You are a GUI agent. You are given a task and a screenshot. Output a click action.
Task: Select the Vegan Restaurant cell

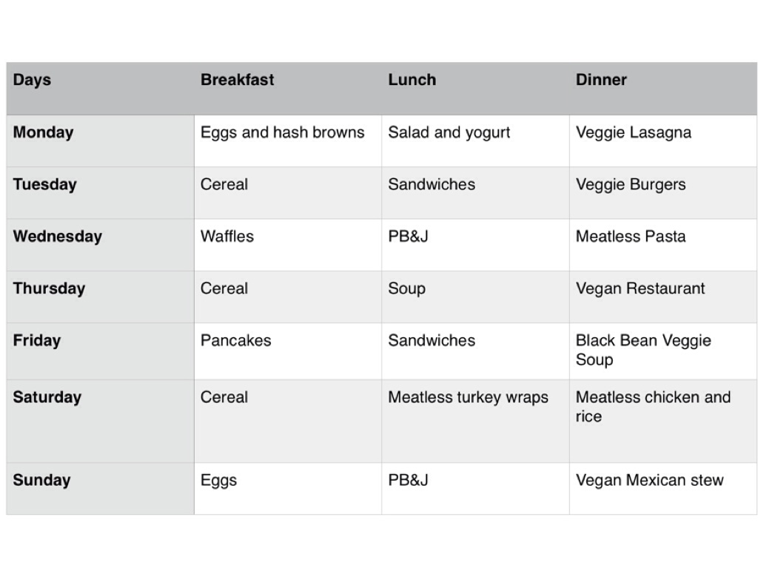point(640,288)
